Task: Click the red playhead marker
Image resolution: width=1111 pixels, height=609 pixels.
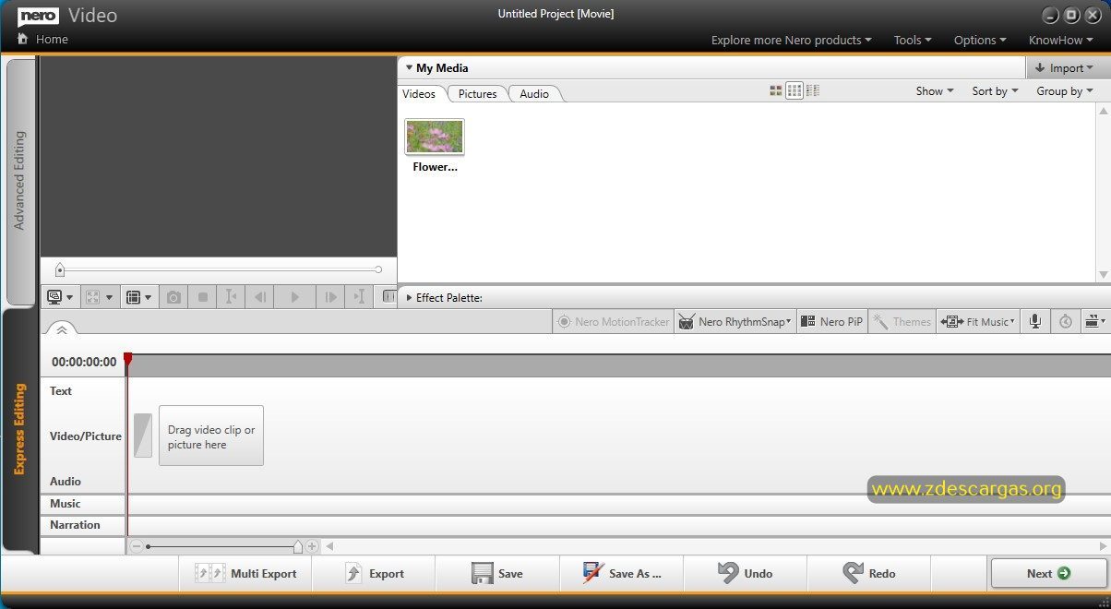Action: 128,359
